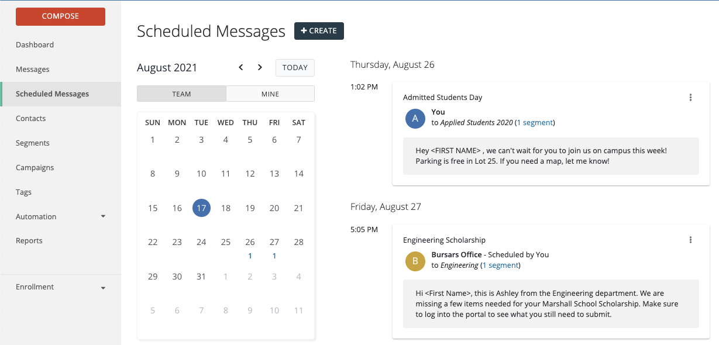Image resolution: width=719 pixels, height=345 pixels.
Task: Switch calendar view to Mine
Action: click(x=270, y=94)
